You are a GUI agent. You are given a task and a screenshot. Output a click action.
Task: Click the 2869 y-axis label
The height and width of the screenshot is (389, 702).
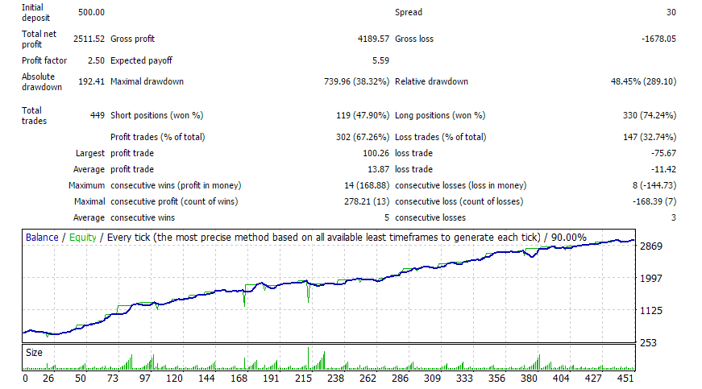click(651, 246)
